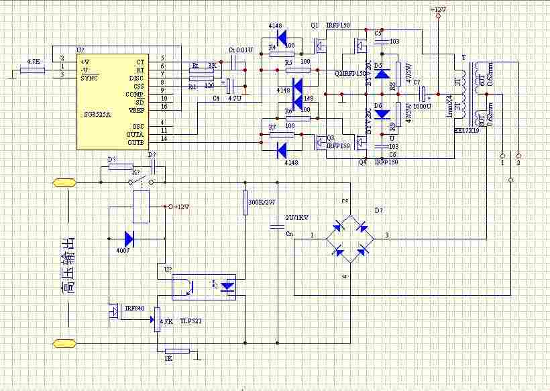Select the Q3 MOSFET symbol
Image resolution: width=550 pixels, height=391 pixels.
319,142
